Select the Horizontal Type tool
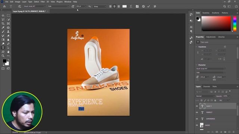Image resolution: width=239 pixels, height=134 pixels. pyautogui.click(x=3, y=48)
